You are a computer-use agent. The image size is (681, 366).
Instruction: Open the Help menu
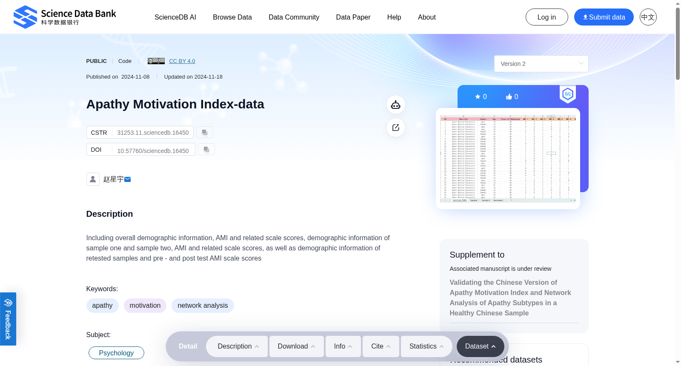[x=394, y=17]
